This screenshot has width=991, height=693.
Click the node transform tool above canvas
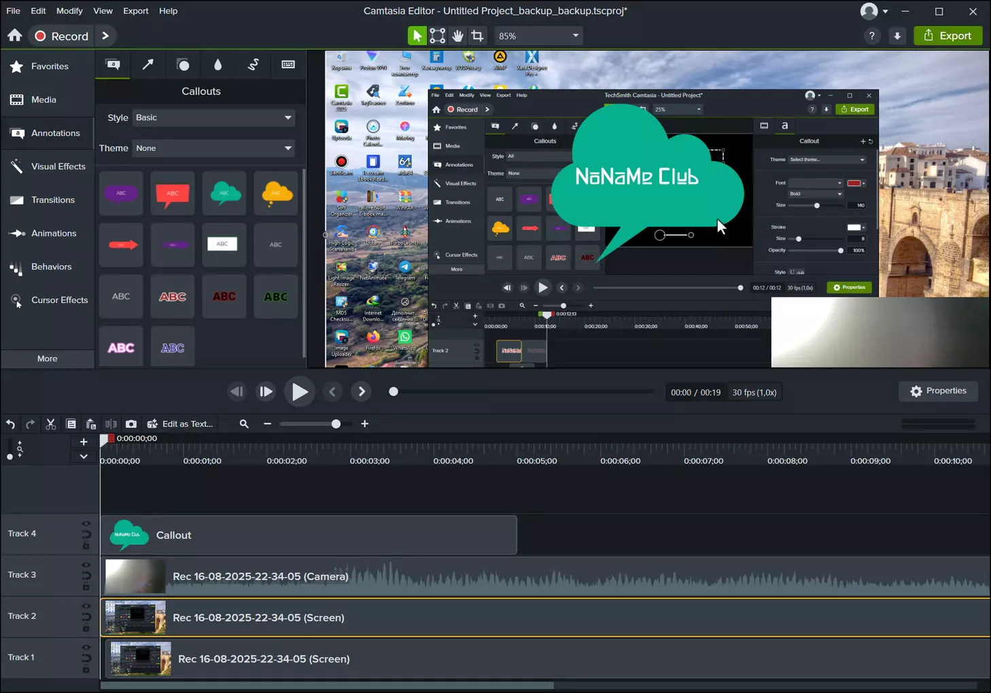438,36
